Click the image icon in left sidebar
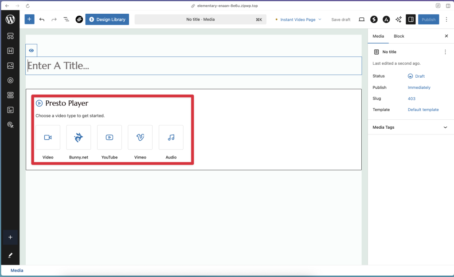This screenshot has height=277, width=454. (11, 66)
